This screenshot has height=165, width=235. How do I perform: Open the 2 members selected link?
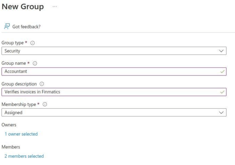click(x=24, y=156)
